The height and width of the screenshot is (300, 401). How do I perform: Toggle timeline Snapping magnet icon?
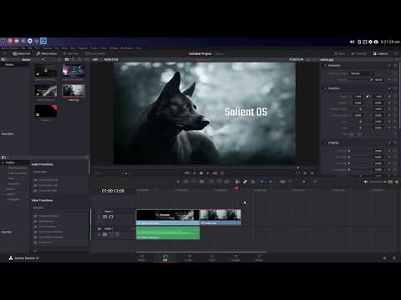237,182
